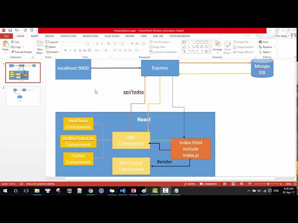
Task: Toggle bulleted list
Action: (116, 44)
